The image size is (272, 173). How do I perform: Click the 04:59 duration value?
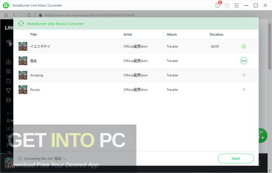point(215,47)
